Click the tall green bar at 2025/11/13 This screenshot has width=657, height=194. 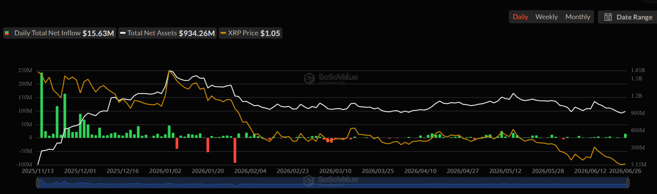click(x=42, y=105)
